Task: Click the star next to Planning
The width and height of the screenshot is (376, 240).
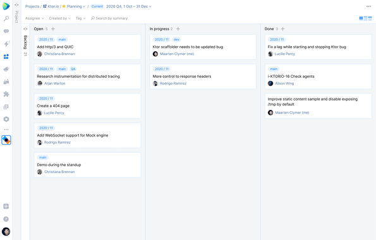Action: (64, 6)
